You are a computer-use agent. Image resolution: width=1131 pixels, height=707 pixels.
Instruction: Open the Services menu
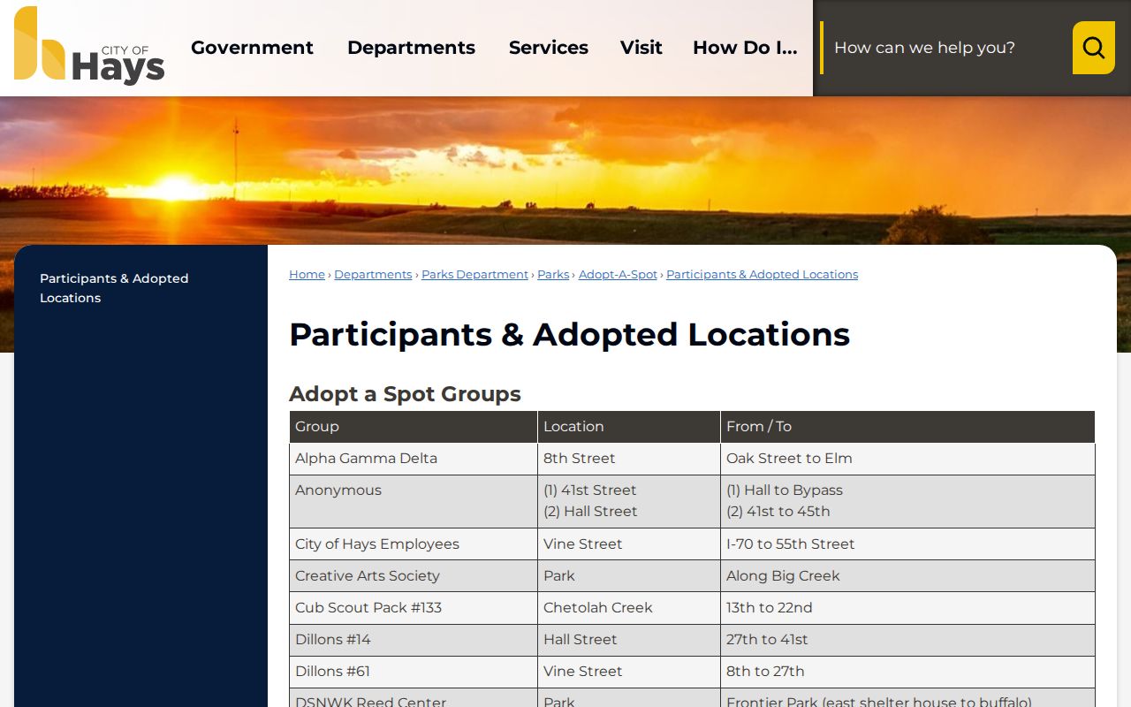tap(549, 48)
